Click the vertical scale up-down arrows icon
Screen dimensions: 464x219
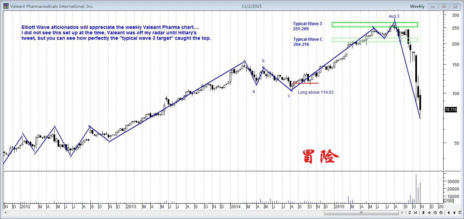click(x=423, y=213)
